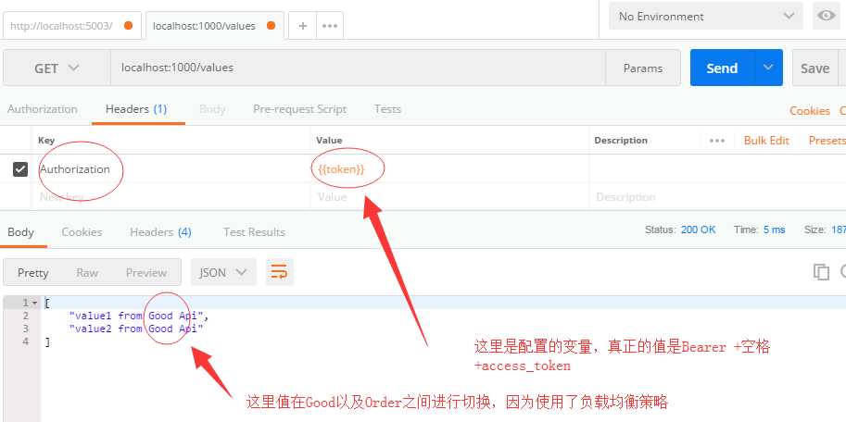Viewport: 846px width, 422px height.
Task: Toggle the line wrap icon
Action: pos(280,272)
